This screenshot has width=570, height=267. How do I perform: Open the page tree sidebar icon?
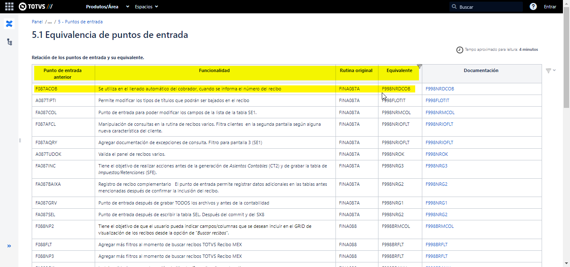(9, 42)
